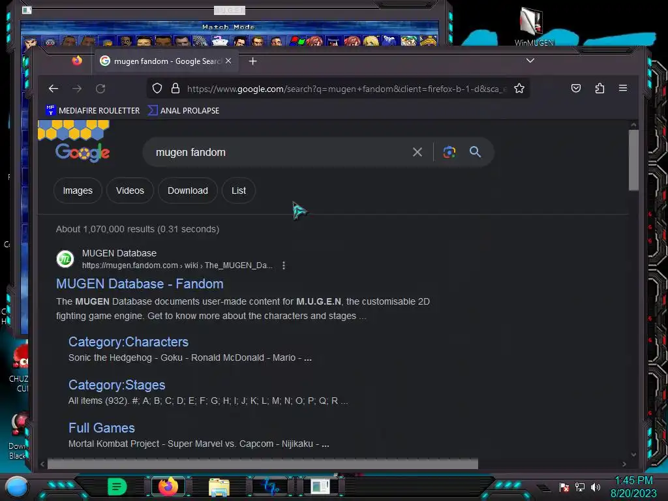The image size is (668, 501).
Task: Open the green chat app on taskbar
Action: [117, 487]
